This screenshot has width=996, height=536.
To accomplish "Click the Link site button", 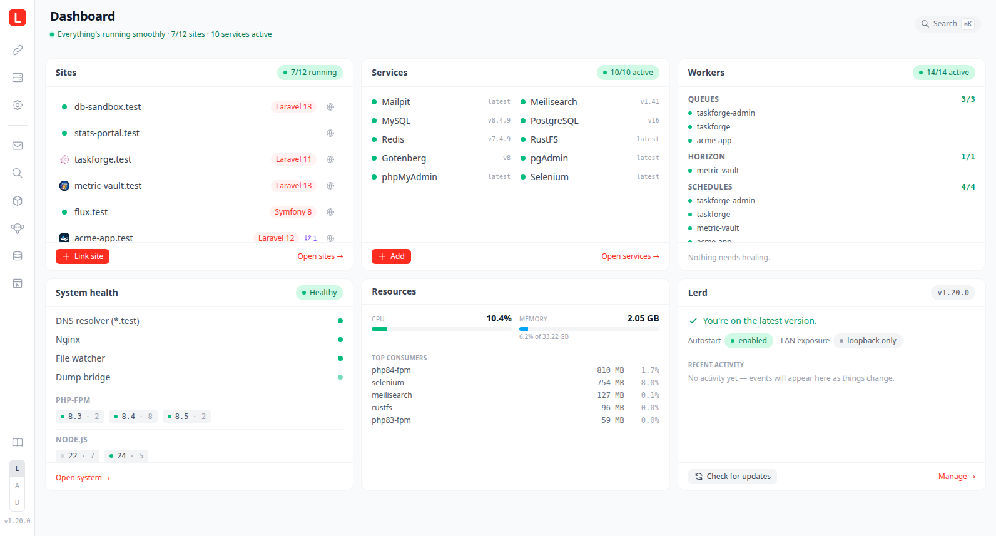I will pos(83,256).
